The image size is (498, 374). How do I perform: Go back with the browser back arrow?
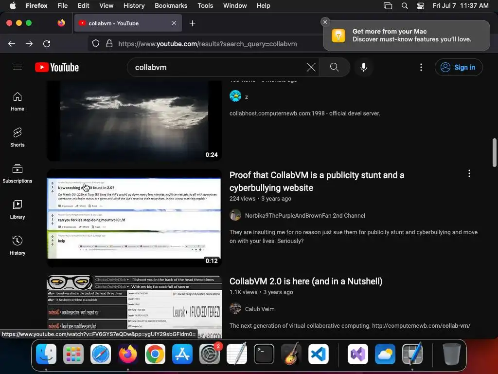pyautogui.click(x=12, y=43)
